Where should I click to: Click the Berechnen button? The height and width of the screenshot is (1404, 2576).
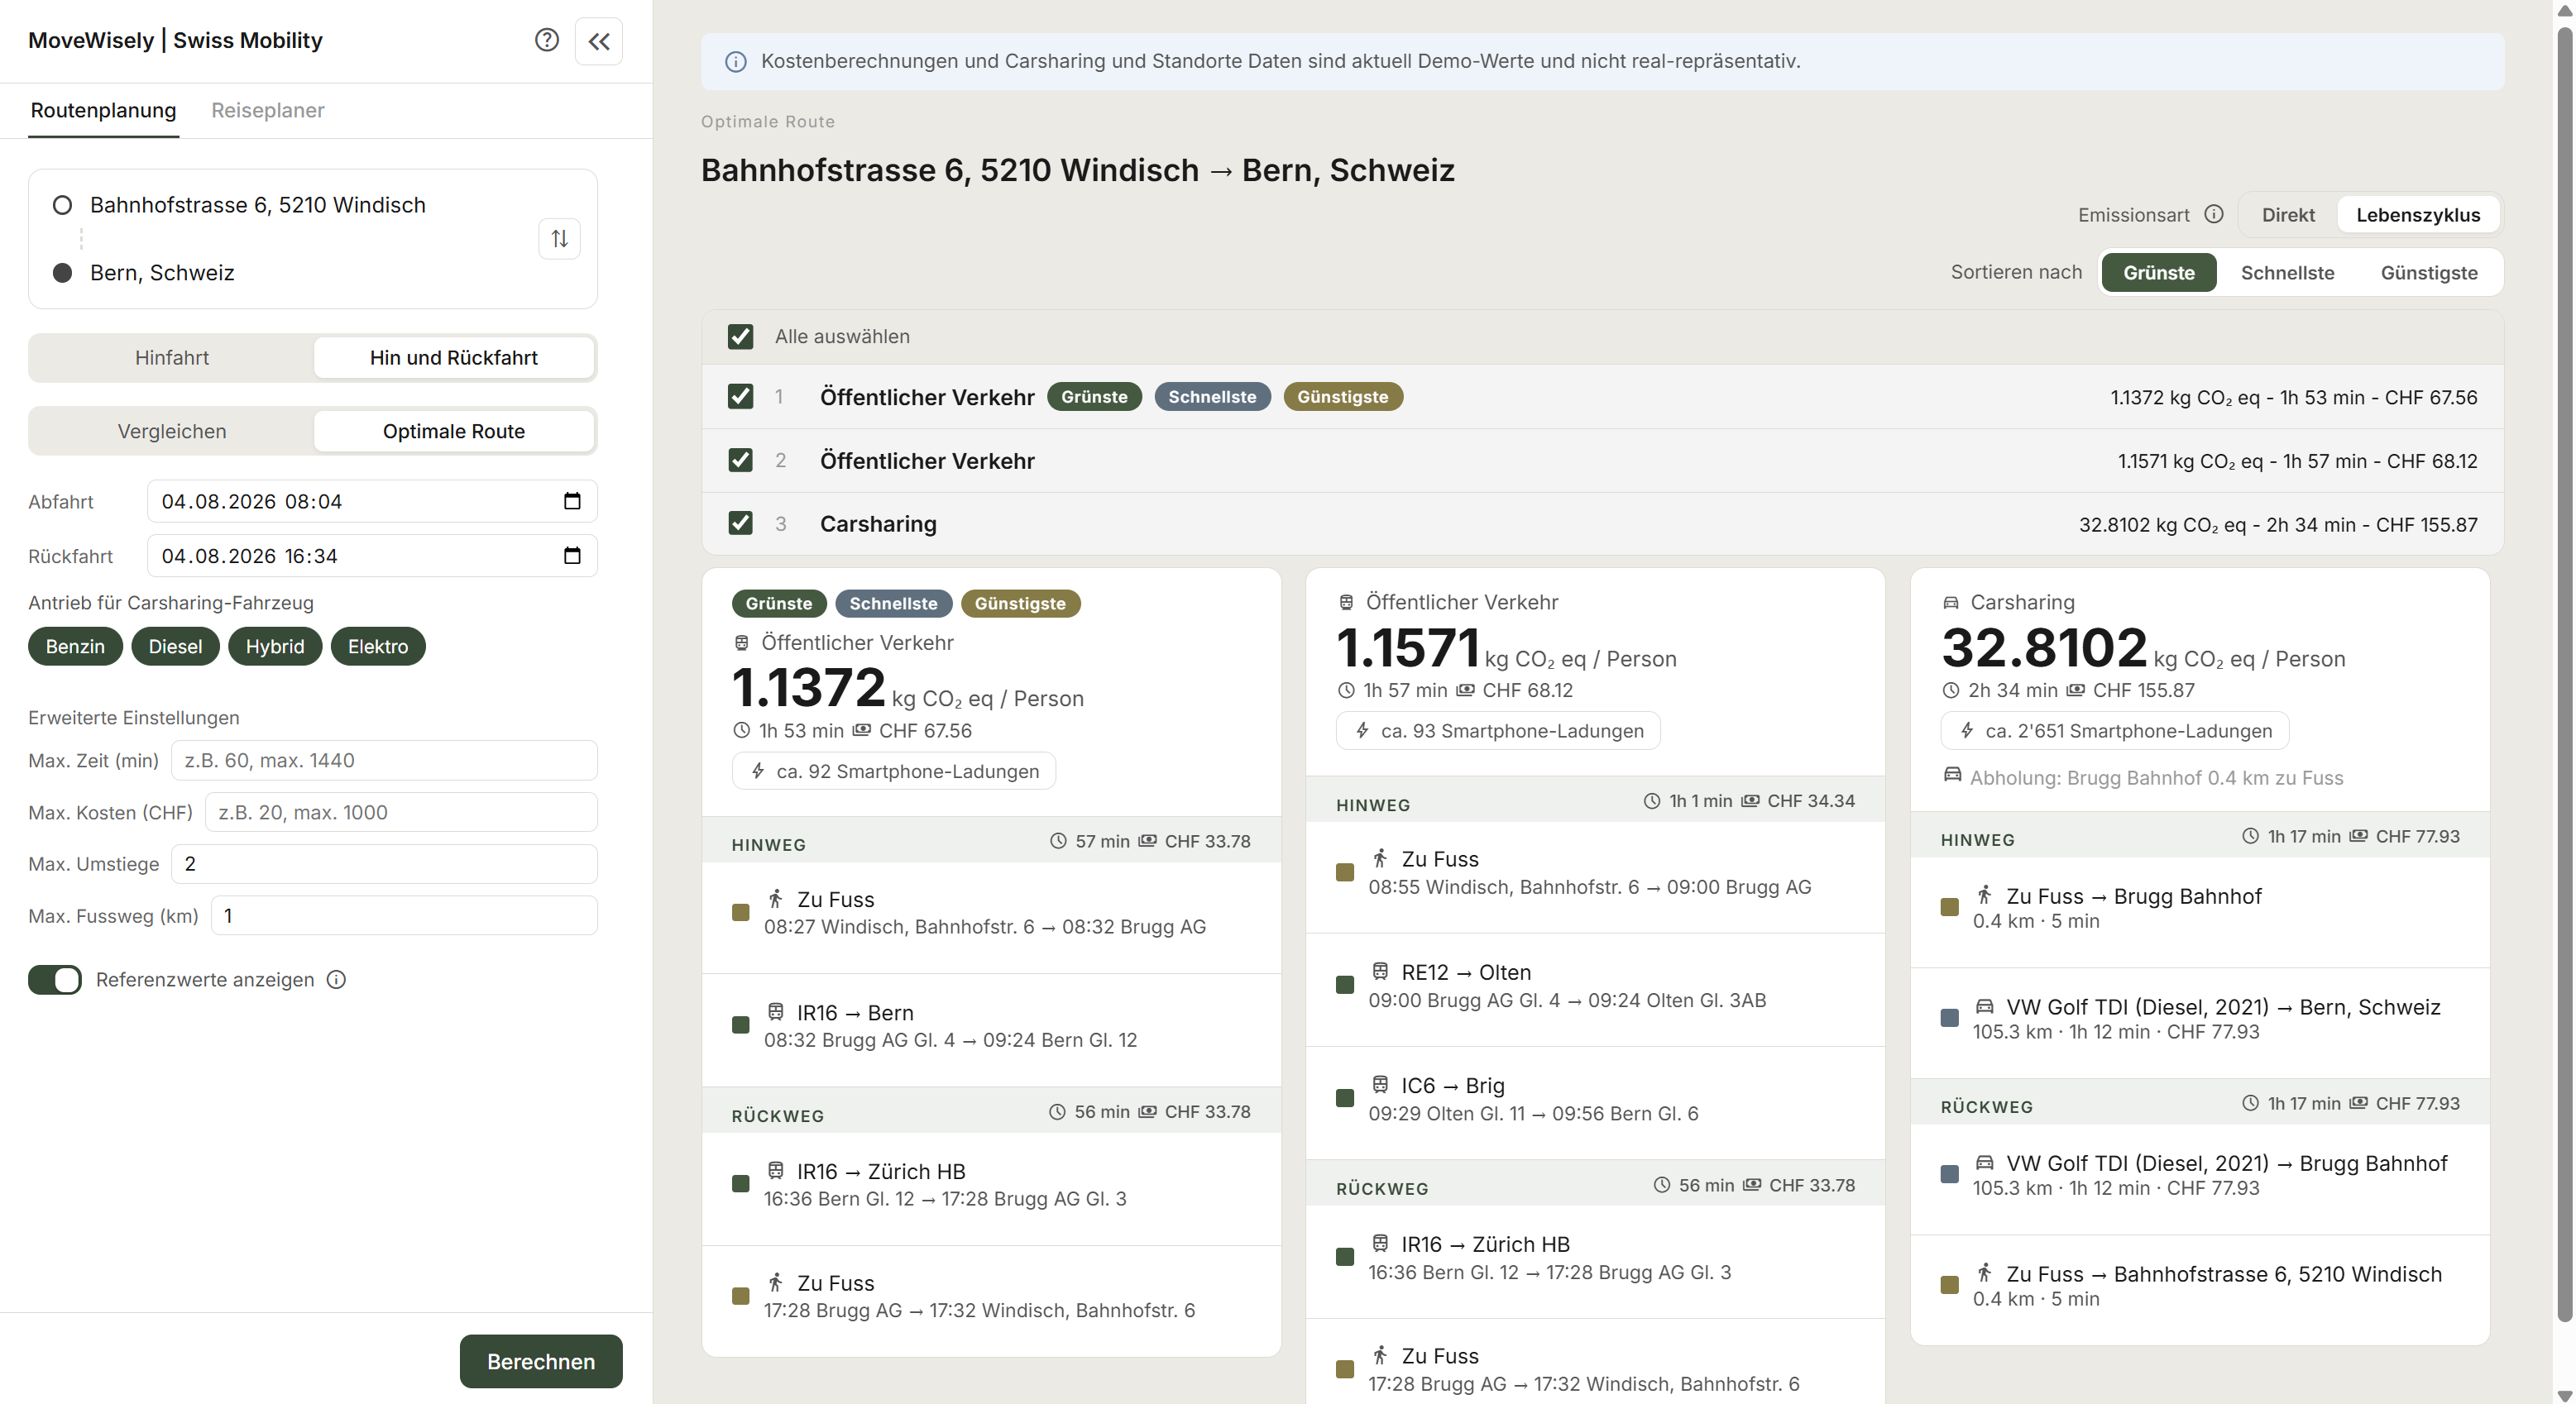click(541, 1361)
